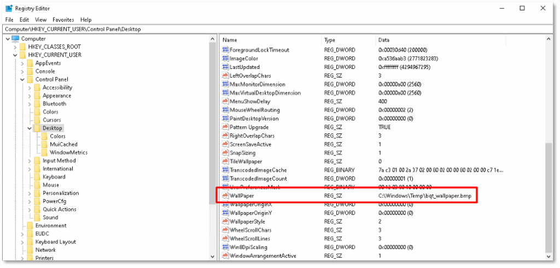560x268 pixels.
Task: Click the Registry Editor app icon in title bar
Action: [x=9, y=9]
